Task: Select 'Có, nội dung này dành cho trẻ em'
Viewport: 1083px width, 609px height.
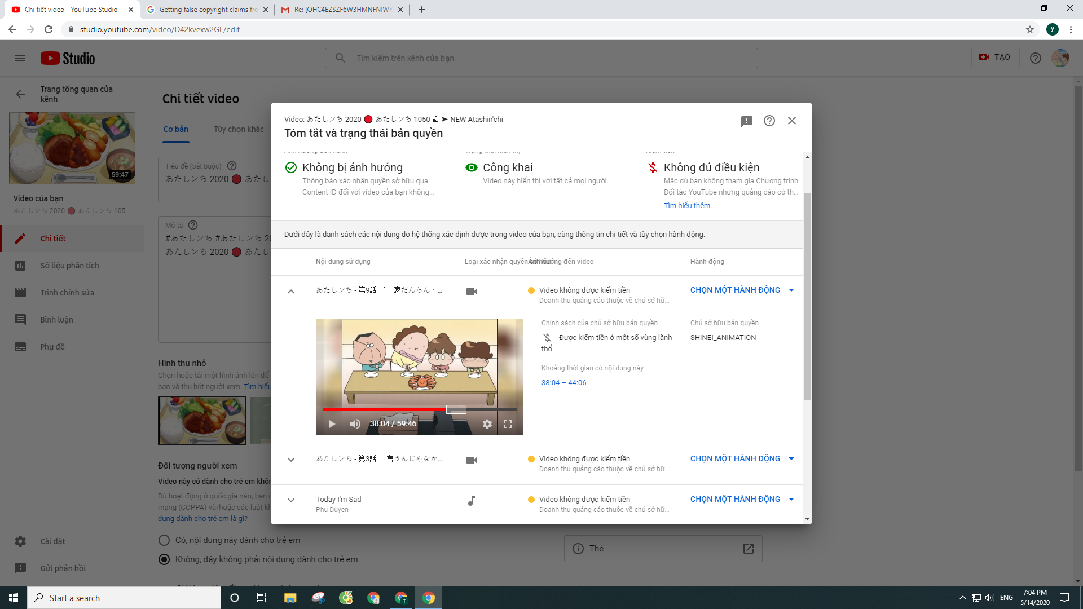Action: pyautogui.click(x=164, y=540)
